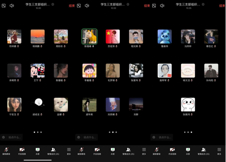Toggle 开启视频 camera on the middle meeting screen

click(97, 151)
